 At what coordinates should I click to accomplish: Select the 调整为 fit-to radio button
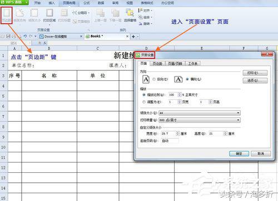click(x=144, y=102)
